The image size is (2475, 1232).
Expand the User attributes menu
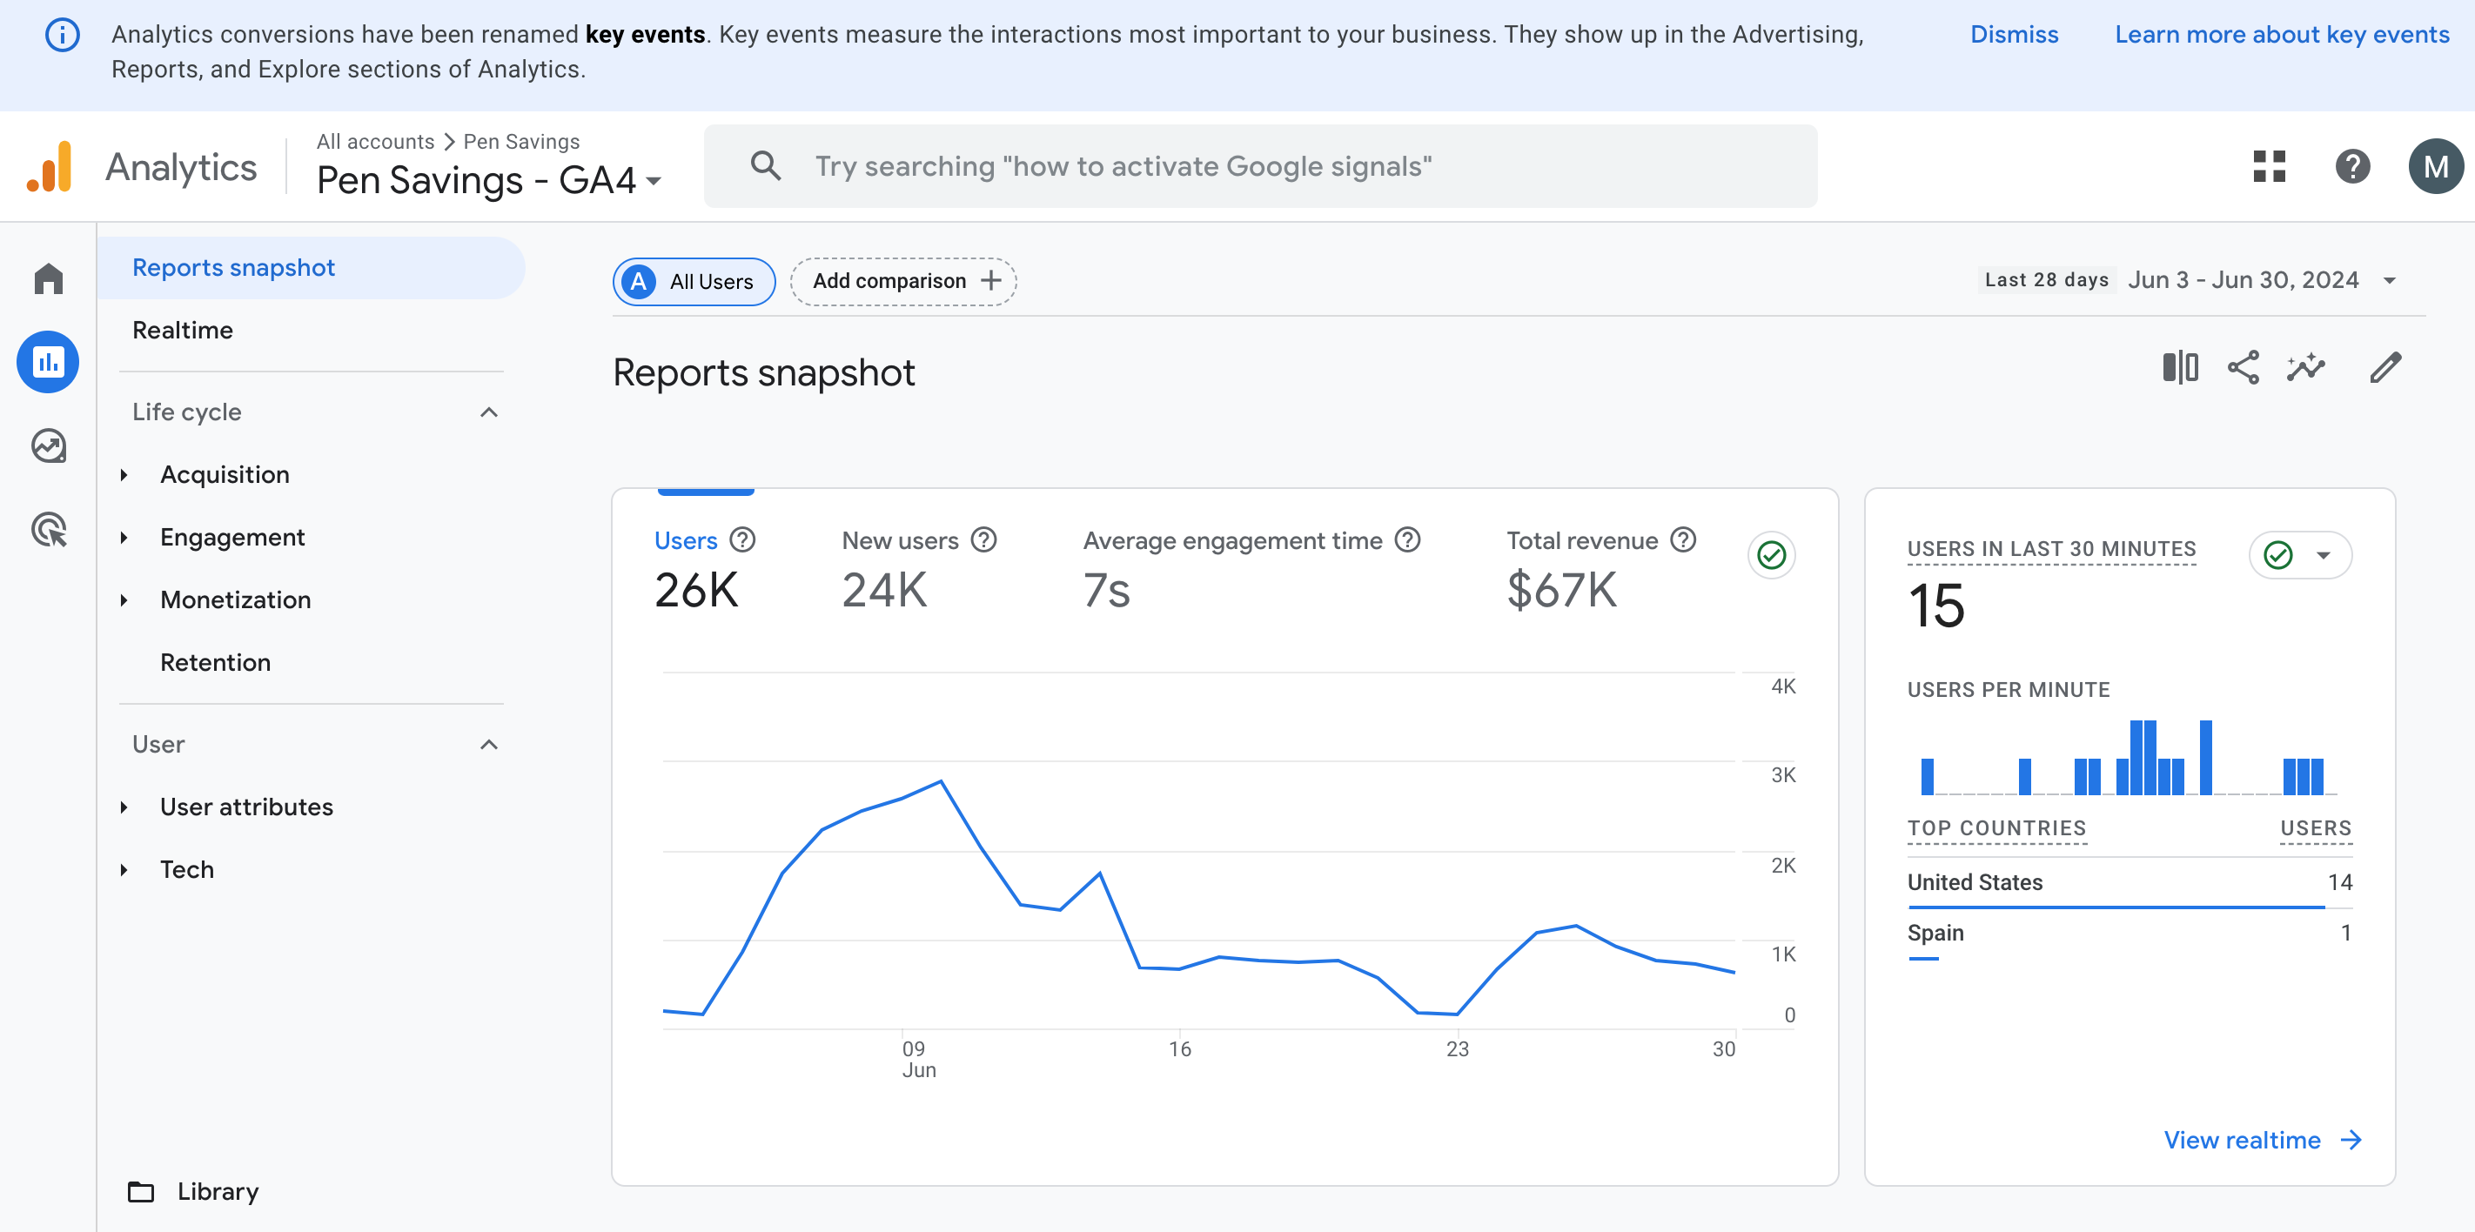[124, 807]
